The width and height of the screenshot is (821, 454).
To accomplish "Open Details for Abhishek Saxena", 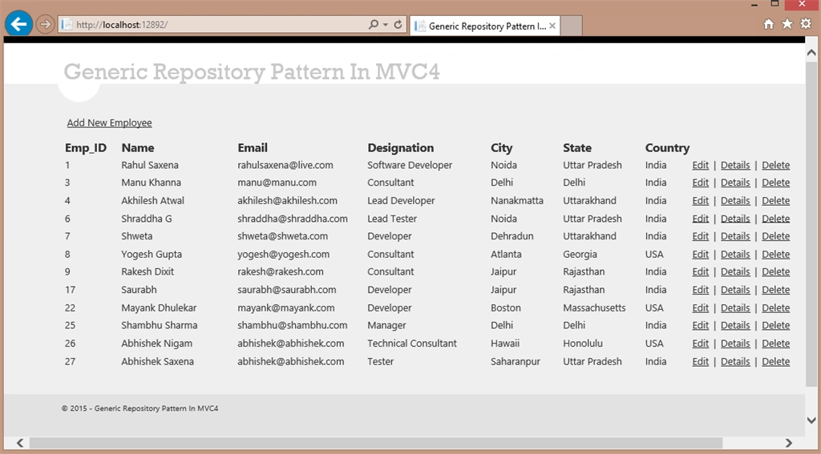I will click(735, 362).
